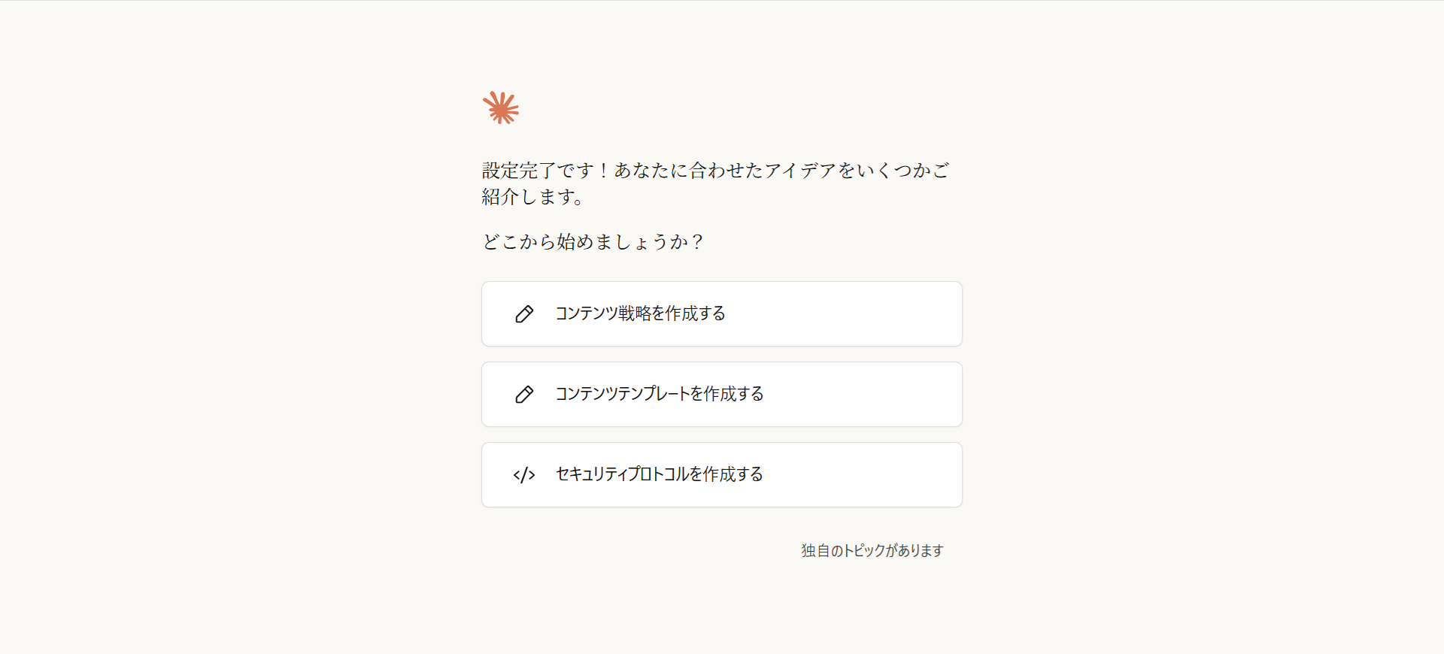The width and height of the screenshot is (1444, 654).
Task: Click the 紹介します。 line of the heading
Action: pos(532,197)
